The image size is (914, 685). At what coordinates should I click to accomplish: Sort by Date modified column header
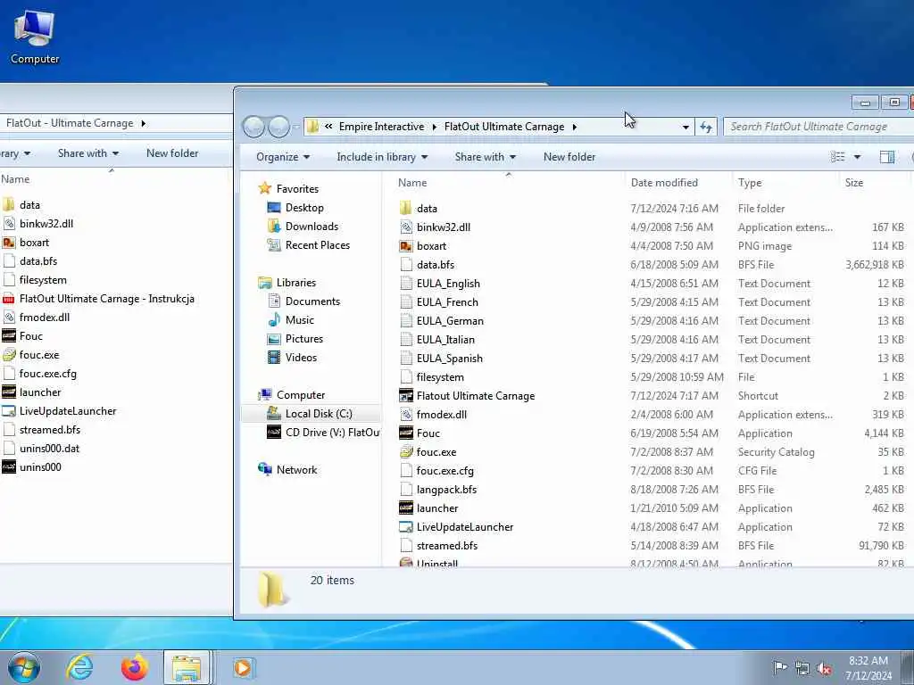point(664,182)
